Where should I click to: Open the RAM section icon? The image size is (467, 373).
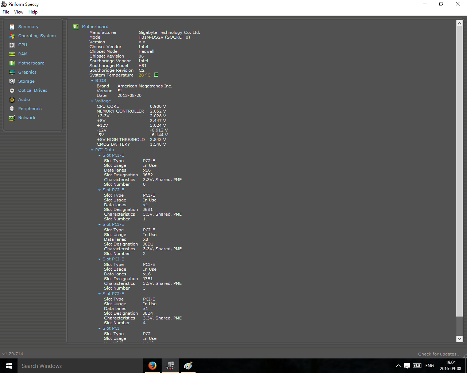(x=12, y=54)
